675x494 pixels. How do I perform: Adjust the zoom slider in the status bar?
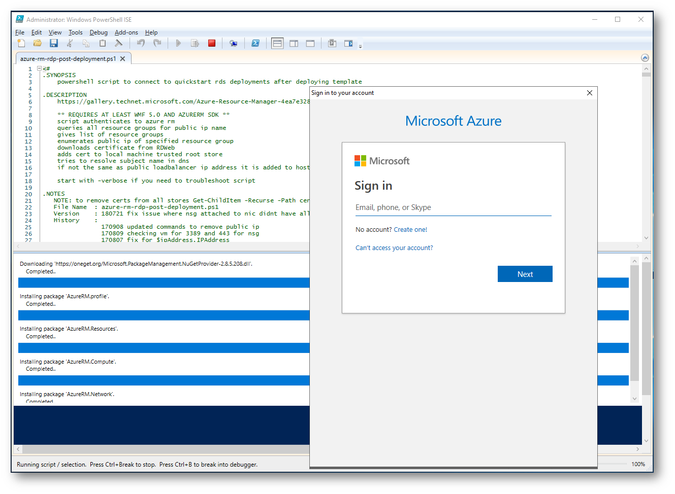[612, 464]
